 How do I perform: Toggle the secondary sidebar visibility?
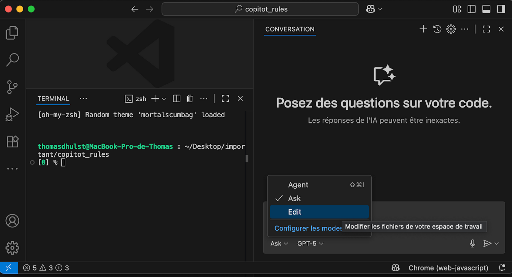tap(501, 9)
